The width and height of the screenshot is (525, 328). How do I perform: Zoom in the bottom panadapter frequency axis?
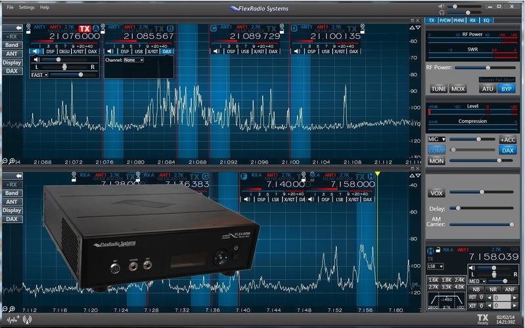pos(12,309)
